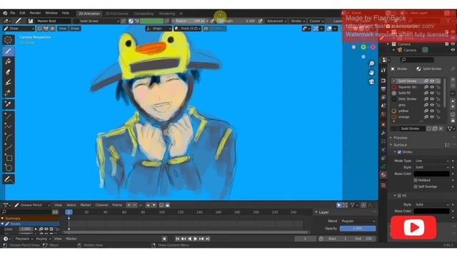Hide the yellow material
The width and height of the screenshot is (457, 257).
tap(432, 111)
